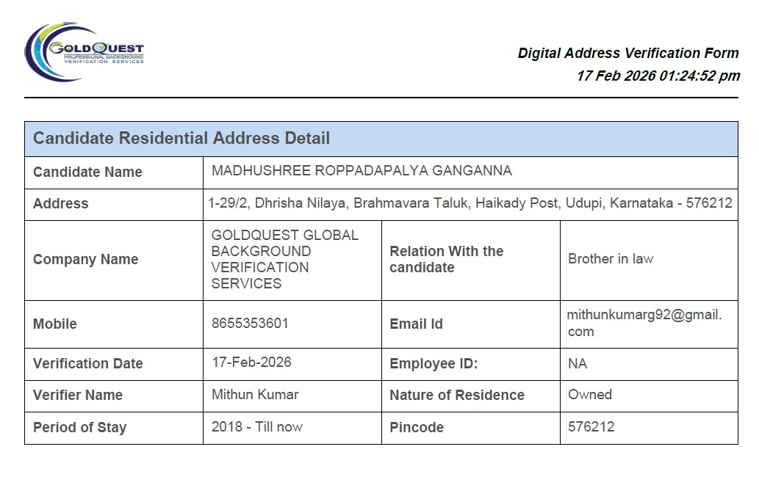
Task: Click the Owned residence value
Action: pos(589,394)
